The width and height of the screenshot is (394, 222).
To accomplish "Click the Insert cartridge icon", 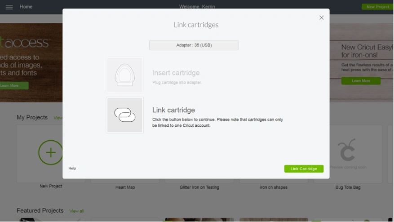I will click(x=124, y=75).
